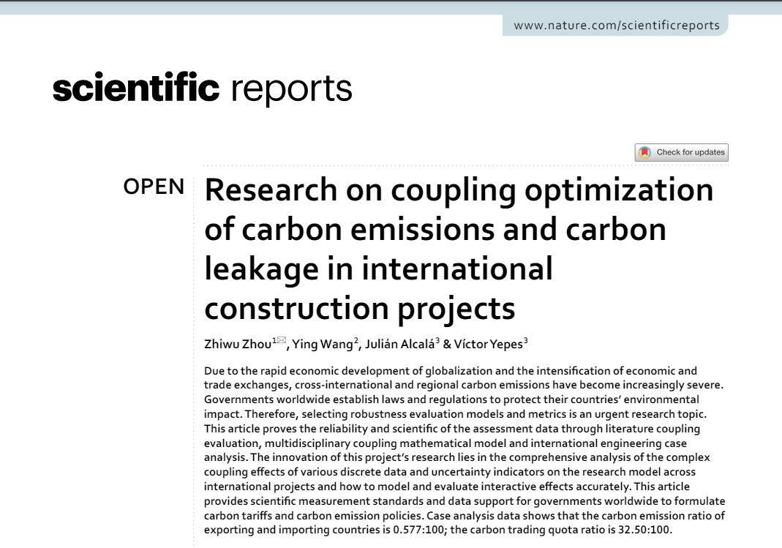Click the title words 'construction projects'
782x548 pixels.
click(359, 309)
